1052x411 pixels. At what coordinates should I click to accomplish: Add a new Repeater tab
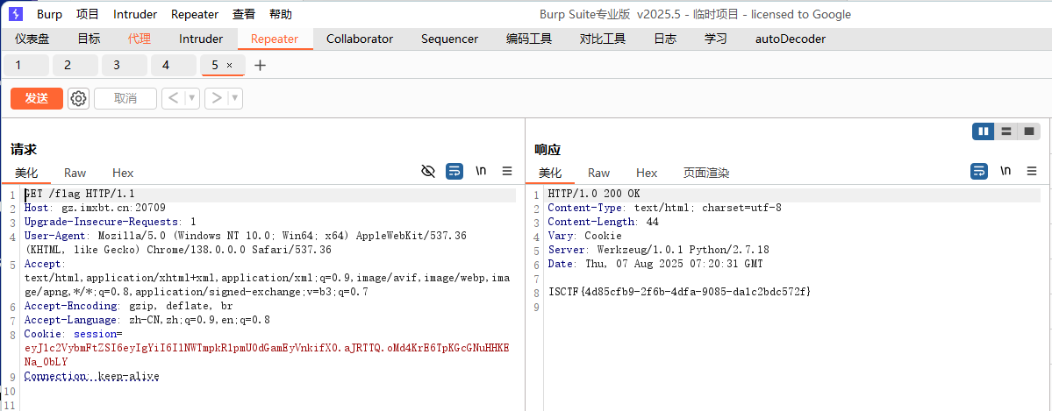pyautogui.click(x=260, y=65)
